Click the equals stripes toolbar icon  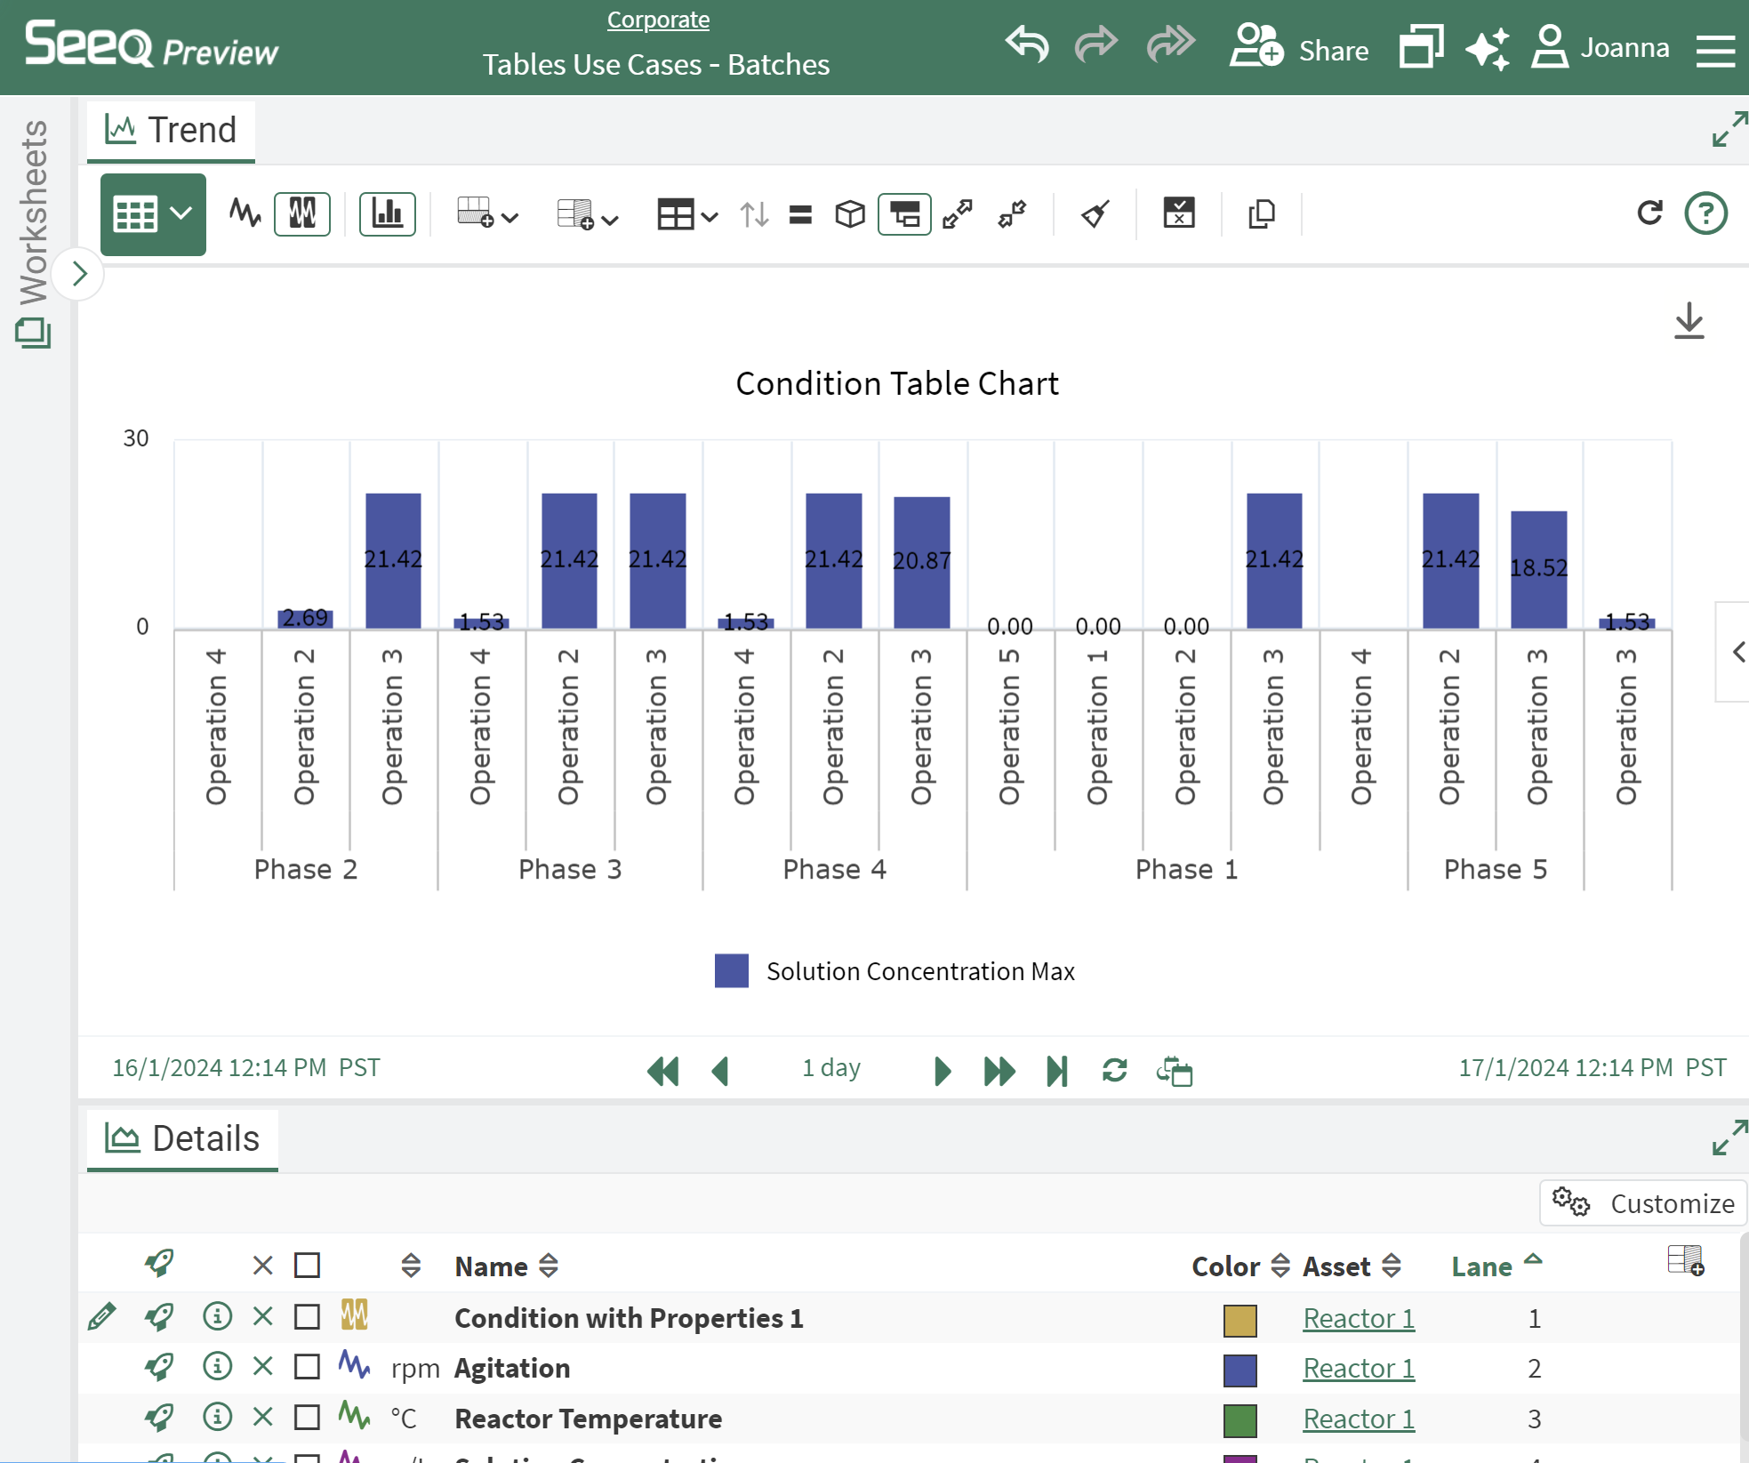[800, 214]
